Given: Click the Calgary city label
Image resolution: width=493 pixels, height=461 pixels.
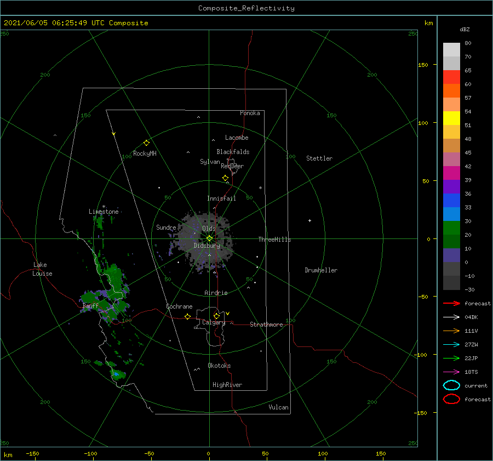Looking at the screenshot, I should click(214, 322).
